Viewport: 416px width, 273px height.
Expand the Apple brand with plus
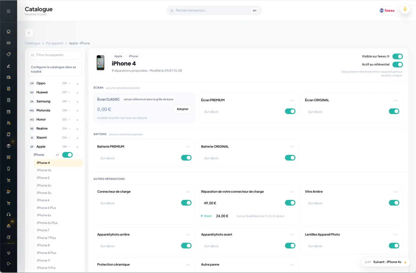[77, 147]
